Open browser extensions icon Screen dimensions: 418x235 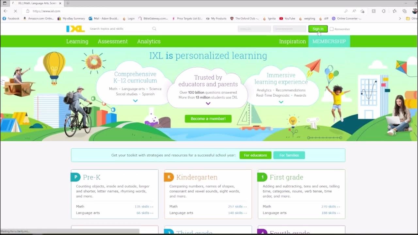click(384, 11)
